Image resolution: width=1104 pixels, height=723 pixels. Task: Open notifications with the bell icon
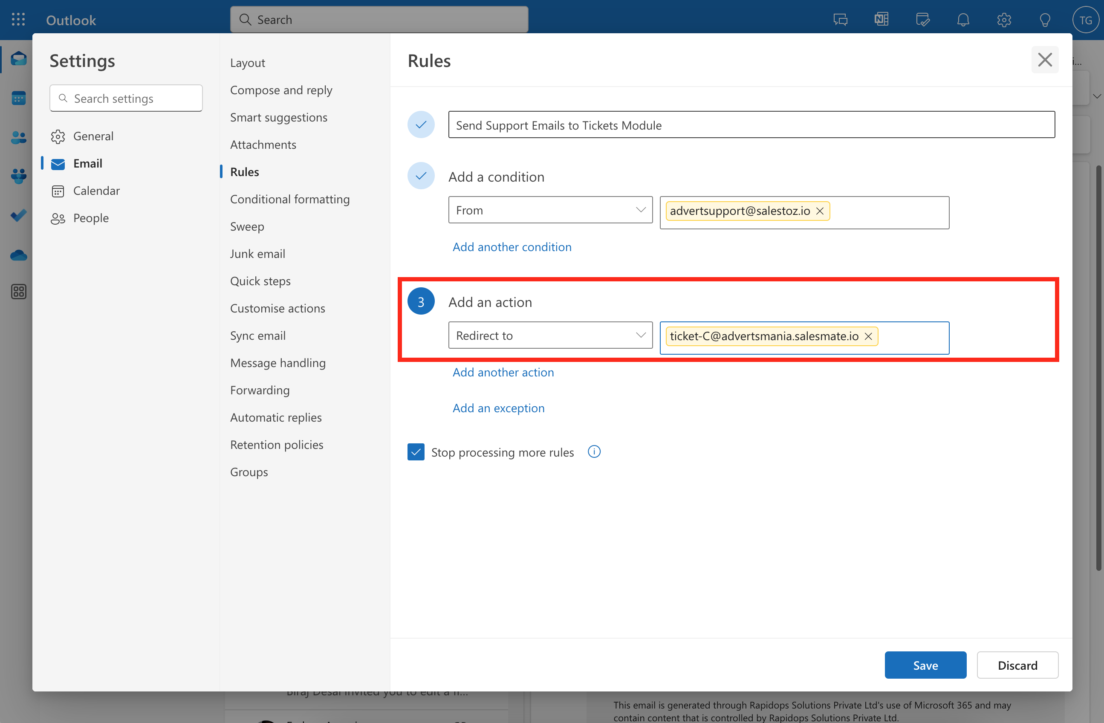click(x=963, y=20)
